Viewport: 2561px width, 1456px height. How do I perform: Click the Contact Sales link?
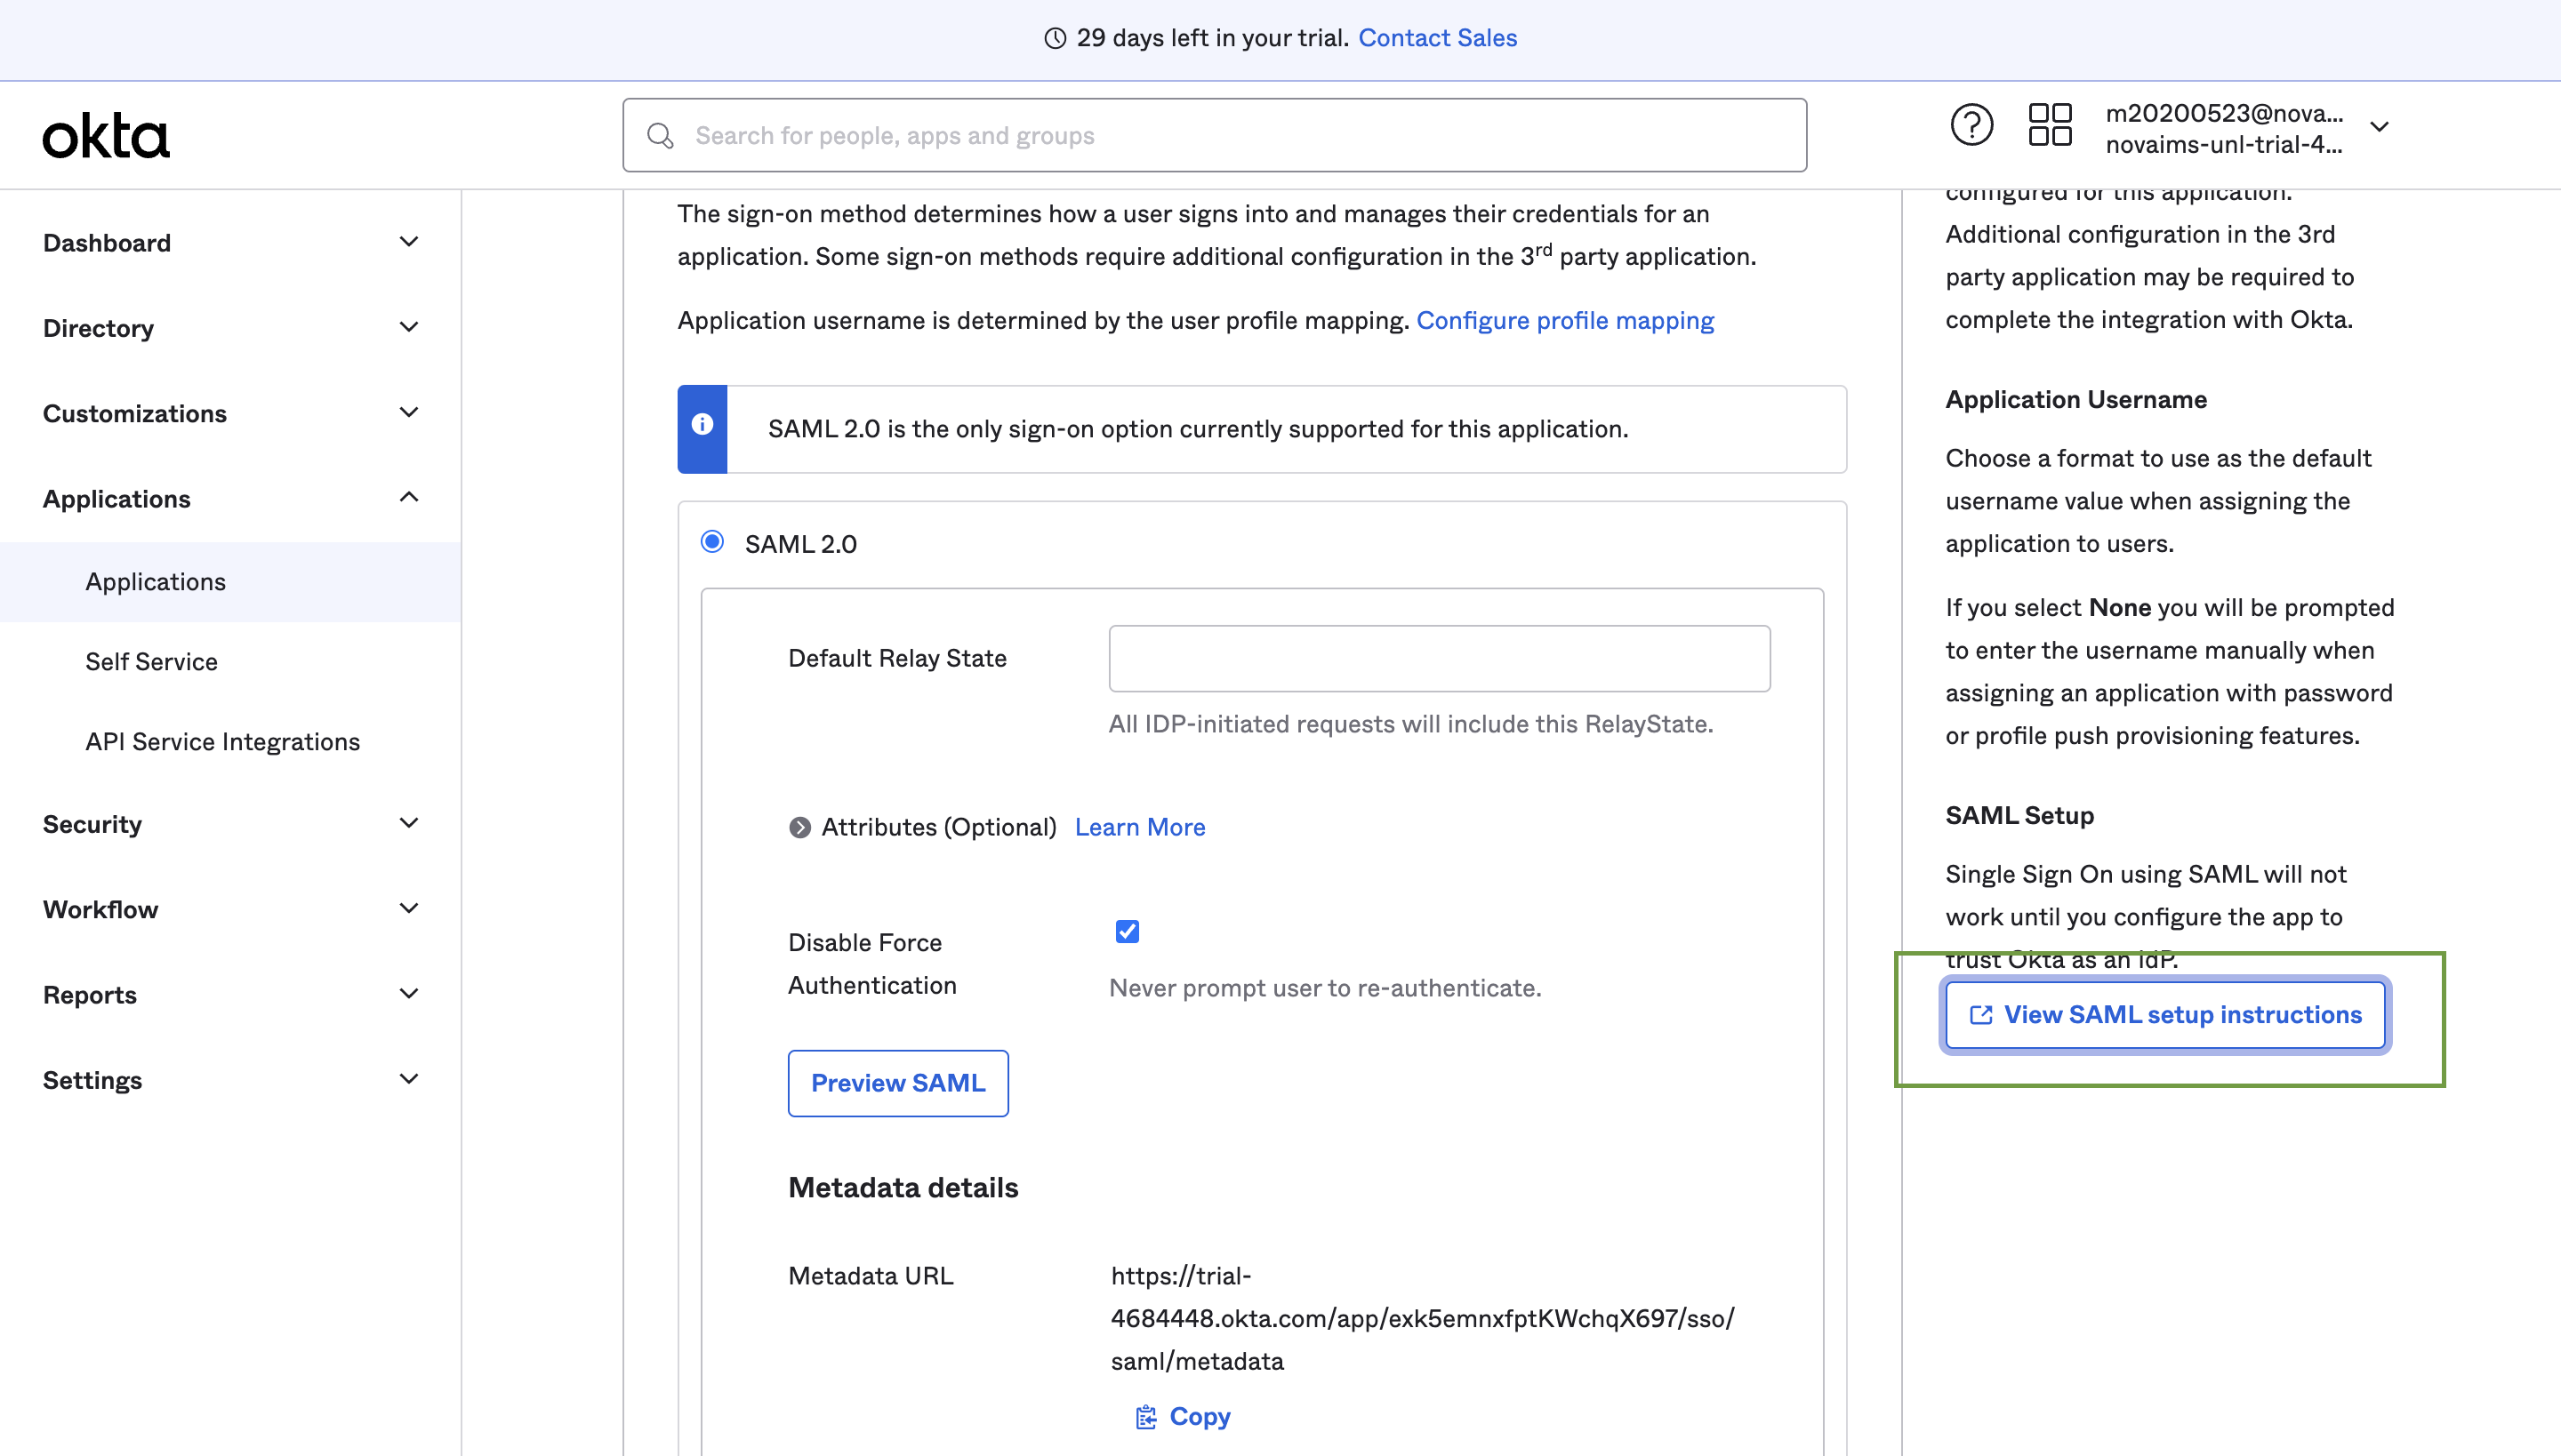click(1438, 38)
